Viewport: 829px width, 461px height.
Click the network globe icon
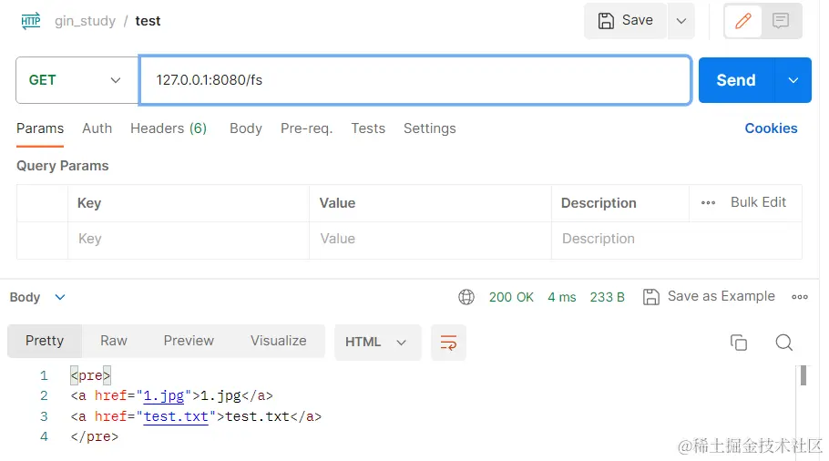pyautogui.click(x=466, y=297)
